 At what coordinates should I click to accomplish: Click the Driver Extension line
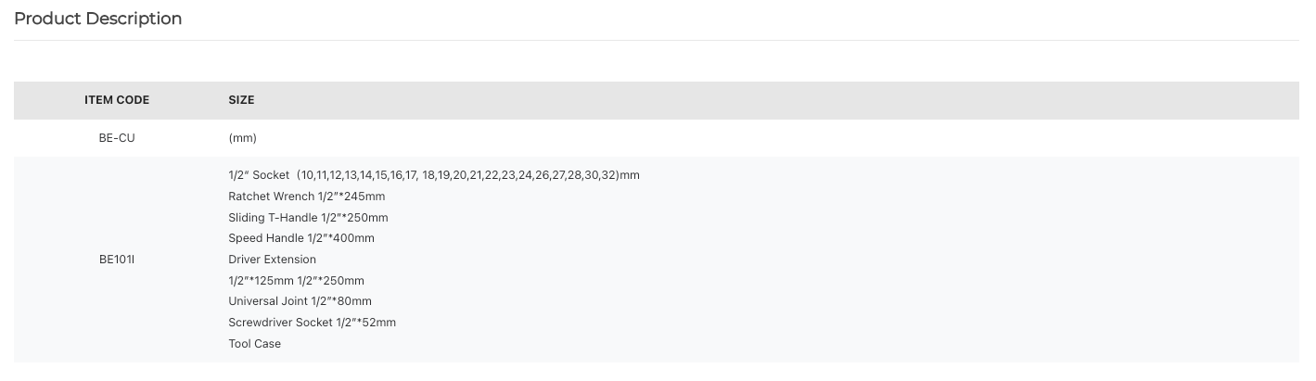[272, 260]
